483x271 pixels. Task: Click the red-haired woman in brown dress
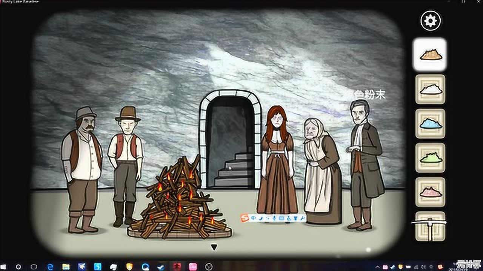coord(277,162)
